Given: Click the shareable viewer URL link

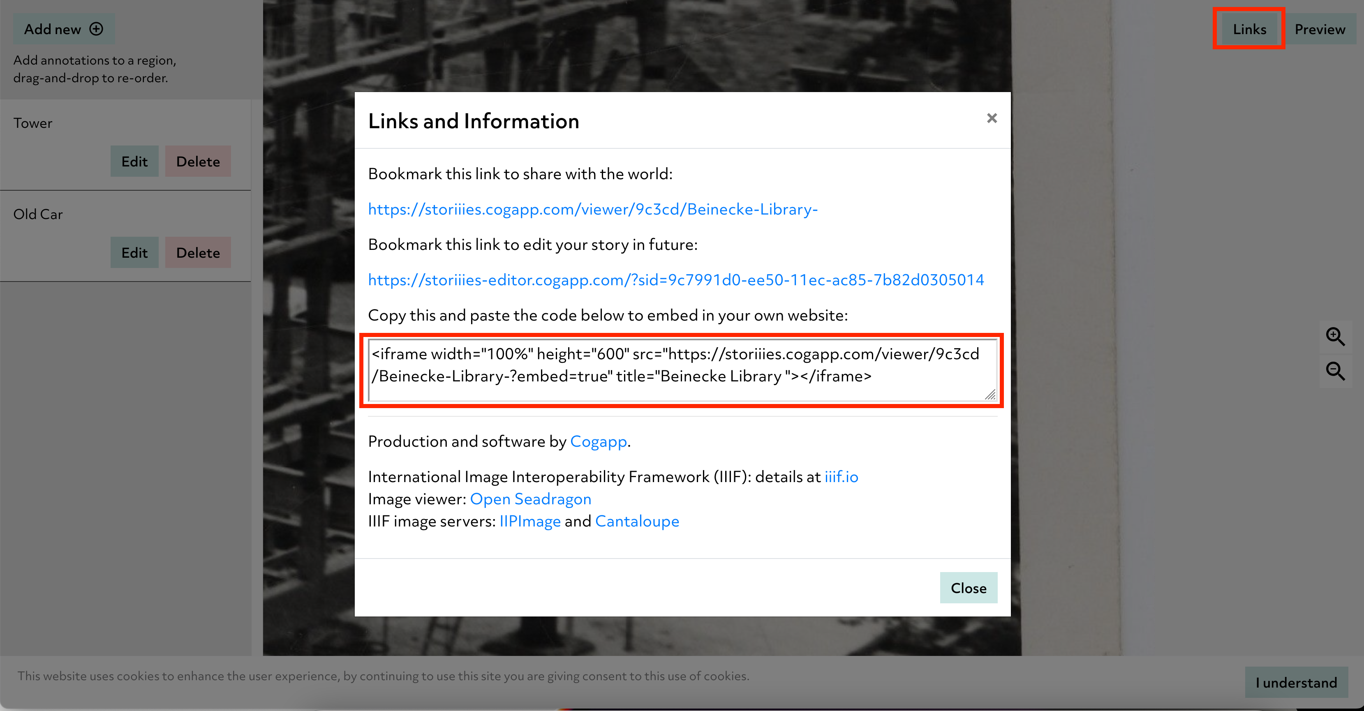Looking at the screenshot, I should (594, 209).
